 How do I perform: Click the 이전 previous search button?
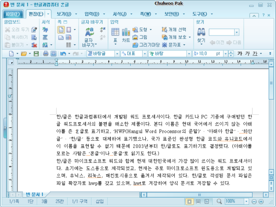pos(217,42)
